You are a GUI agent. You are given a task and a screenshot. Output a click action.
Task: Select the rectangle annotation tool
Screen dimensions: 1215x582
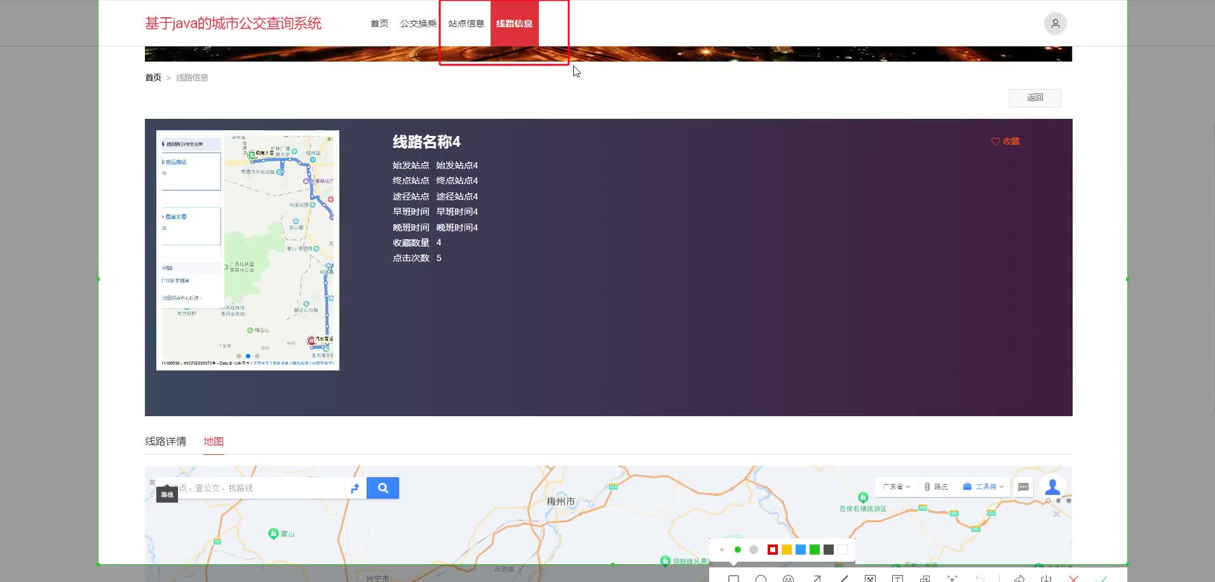click(733, 579)
